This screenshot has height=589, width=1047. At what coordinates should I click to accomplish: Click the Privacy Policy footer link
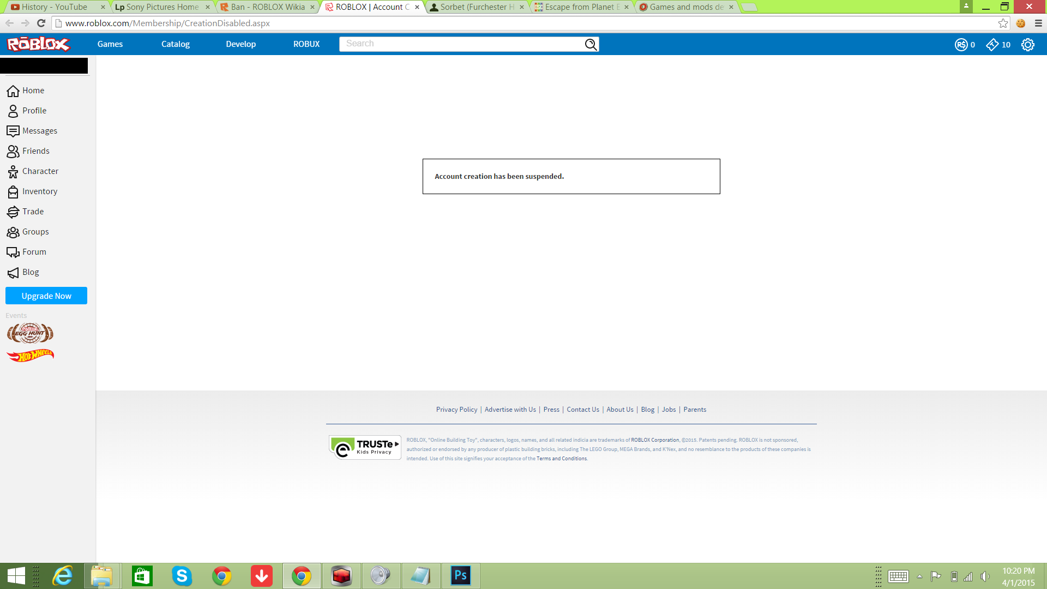pos(456,409)
